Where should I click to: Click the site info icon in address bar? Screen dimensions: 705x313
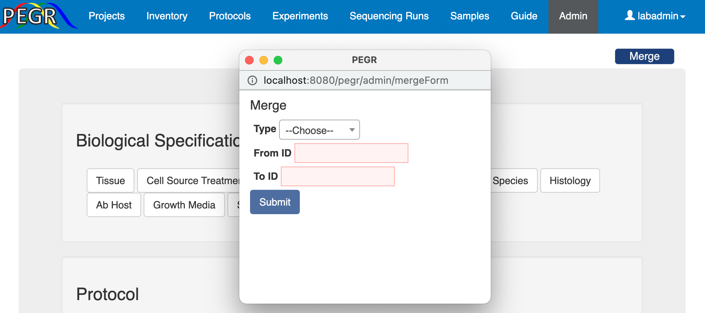pyautogui.click(x=252, y=81)
